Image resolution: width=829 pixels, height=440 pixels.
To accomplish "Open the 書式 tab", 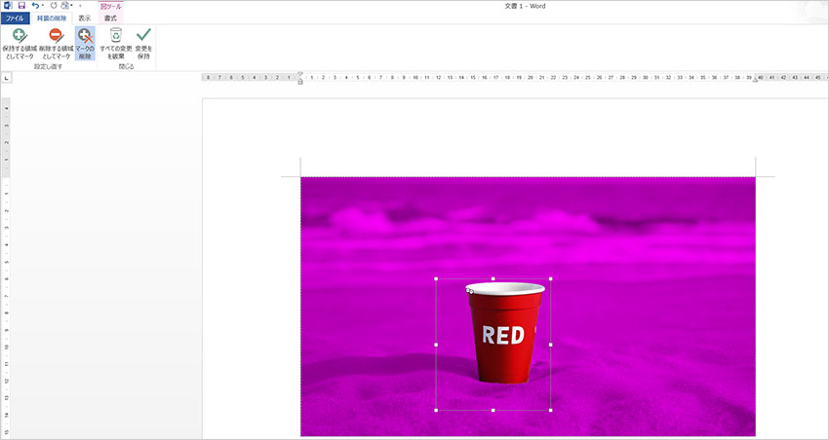I will click(x=110, y=18).
